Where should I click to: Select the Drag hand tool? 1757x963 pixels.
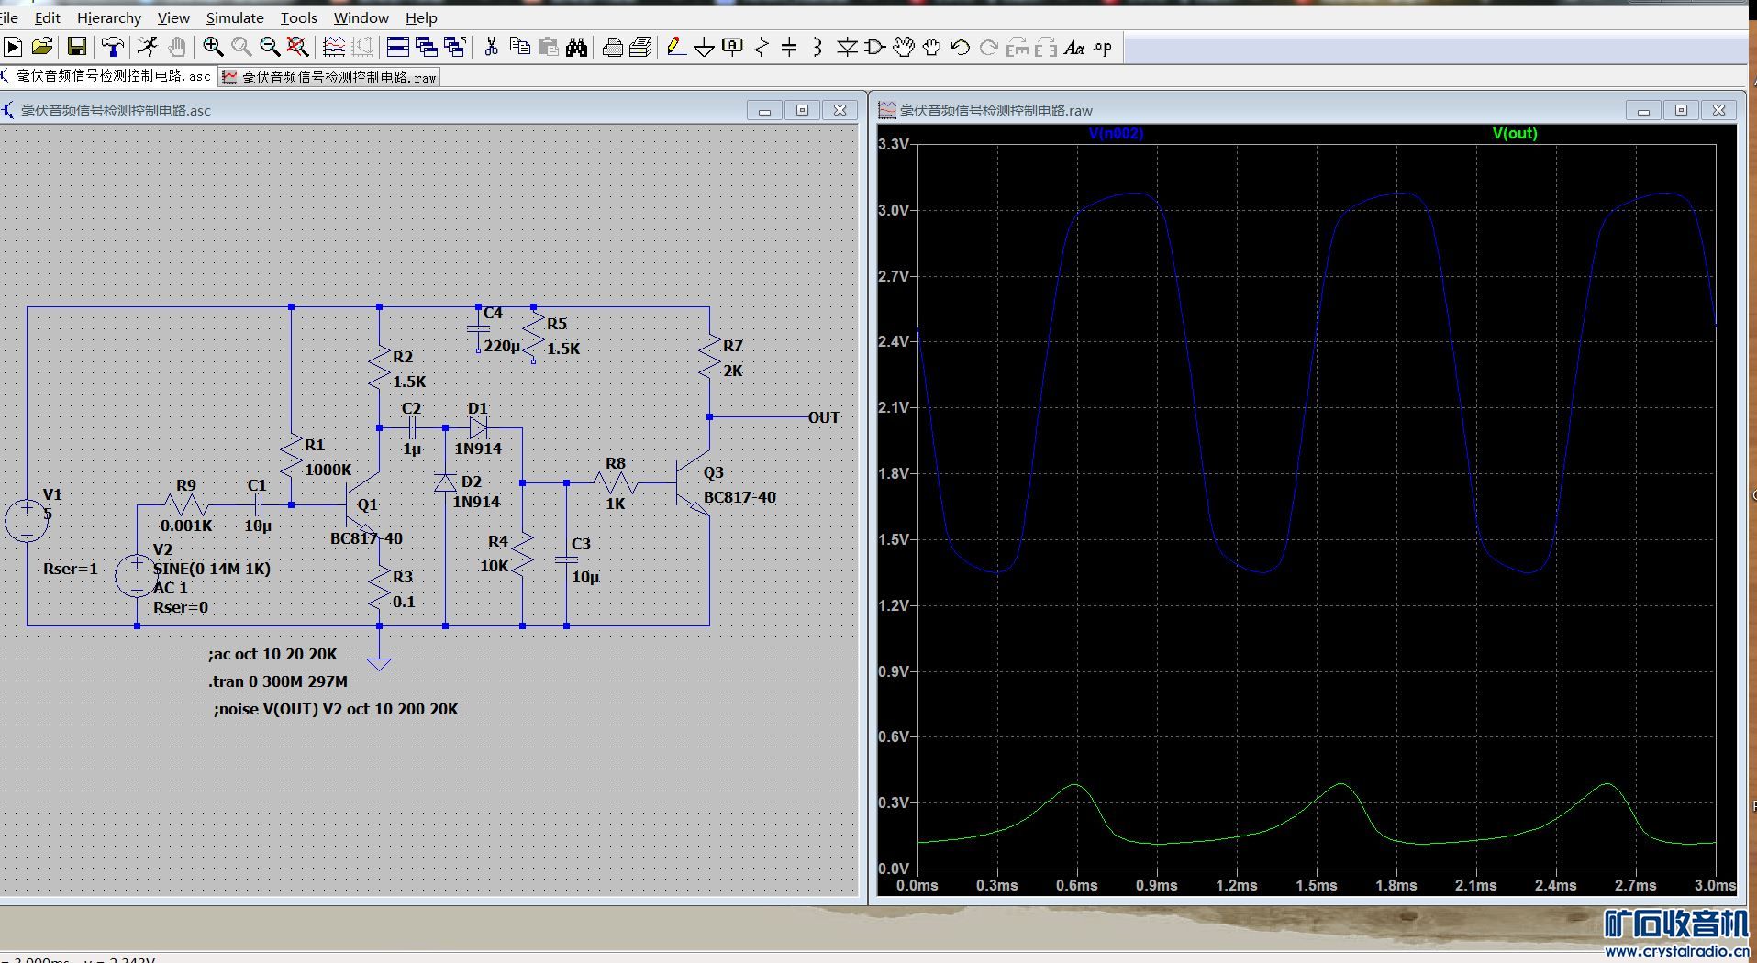(932, 47)
